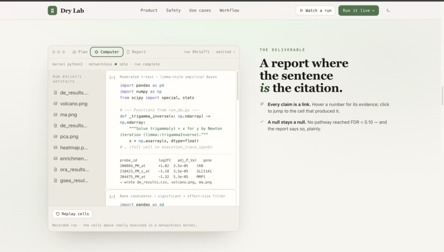Click the Every claim is a link text
444x252 pixels.
289,104
